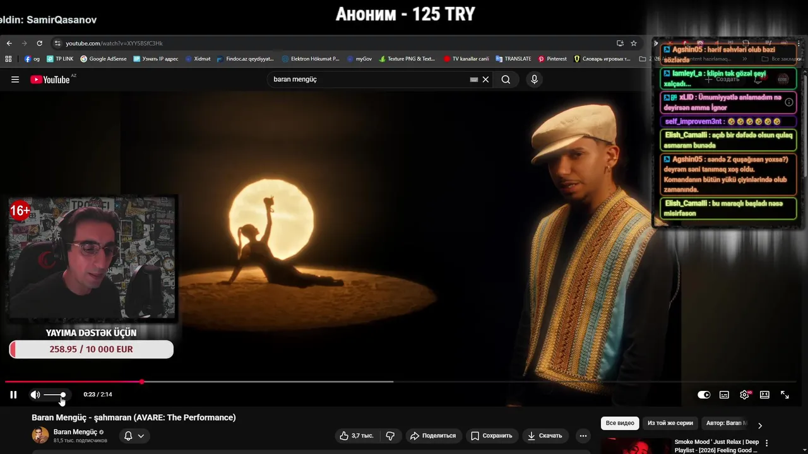Viewport: 808px width, 454px height.
Task: Select the 'Все видео' chip
Action: click(x=620, y=423)
